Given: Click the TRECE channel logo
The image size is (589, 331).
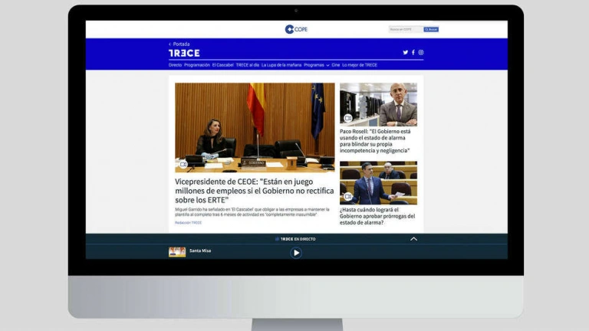Looking at the screenshot, I should pyautogui.click(x=184, y=53).
